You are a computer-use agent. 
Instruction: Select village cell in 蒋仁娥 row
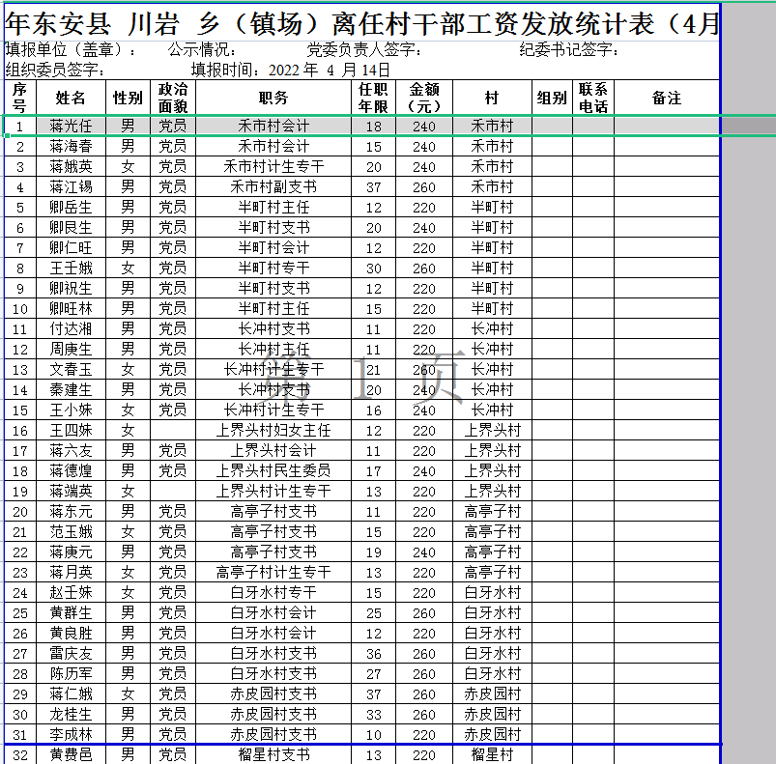tap(493, 693)
